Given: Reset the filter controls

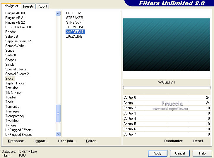Looking at the screenshot, I should (x=198, y=141).
